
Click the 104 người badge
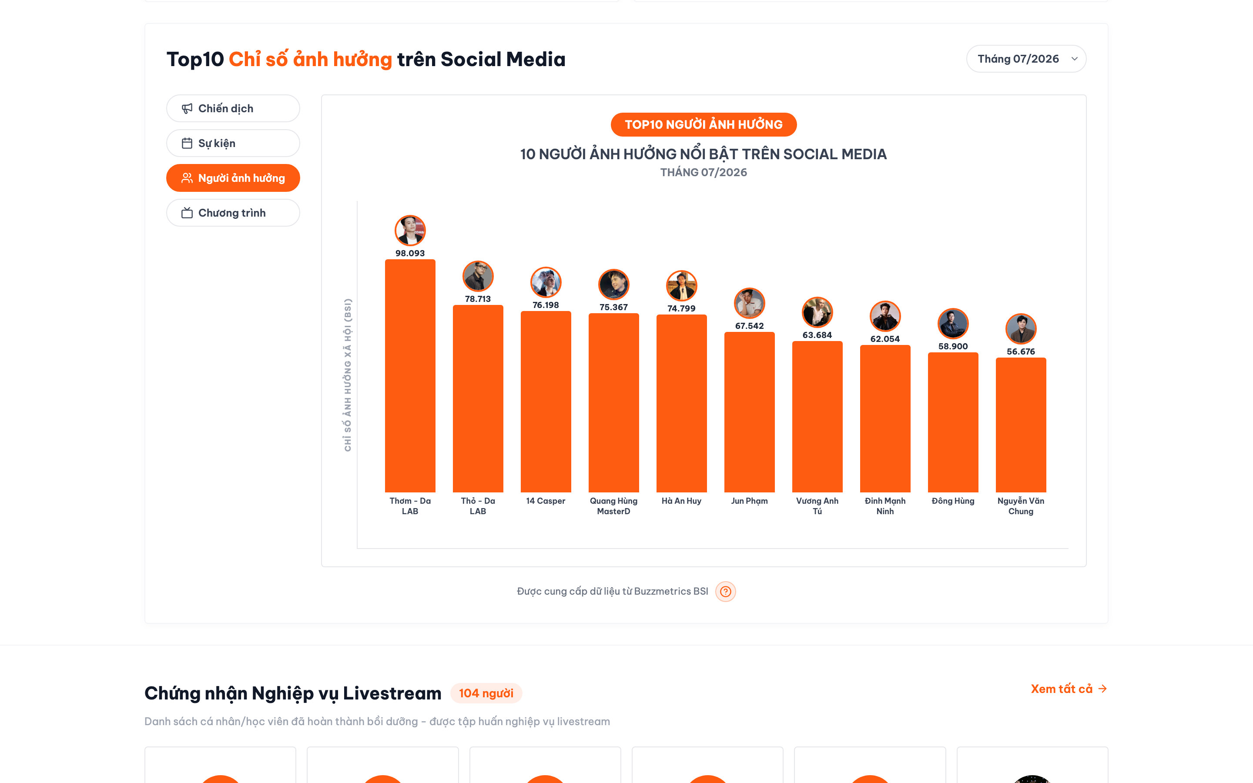click(486, 693)
